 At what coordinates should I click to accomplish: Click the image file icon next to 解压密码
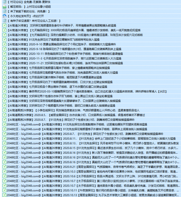(x=4, y=7)
